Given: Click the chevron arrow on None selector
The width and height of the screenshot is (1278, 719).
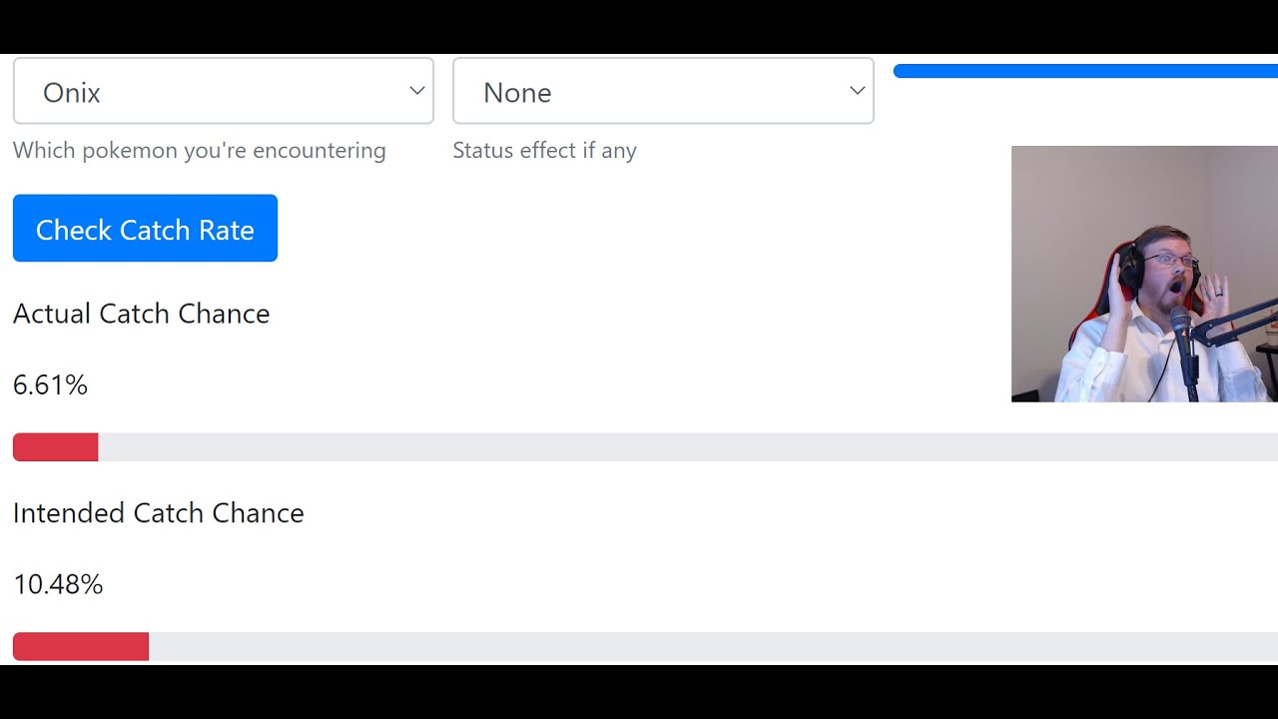Looking at the screenshot, I should point(857,91).
